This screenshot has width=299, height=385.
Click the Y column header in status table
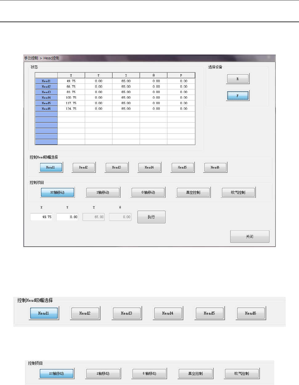(99, 75)
